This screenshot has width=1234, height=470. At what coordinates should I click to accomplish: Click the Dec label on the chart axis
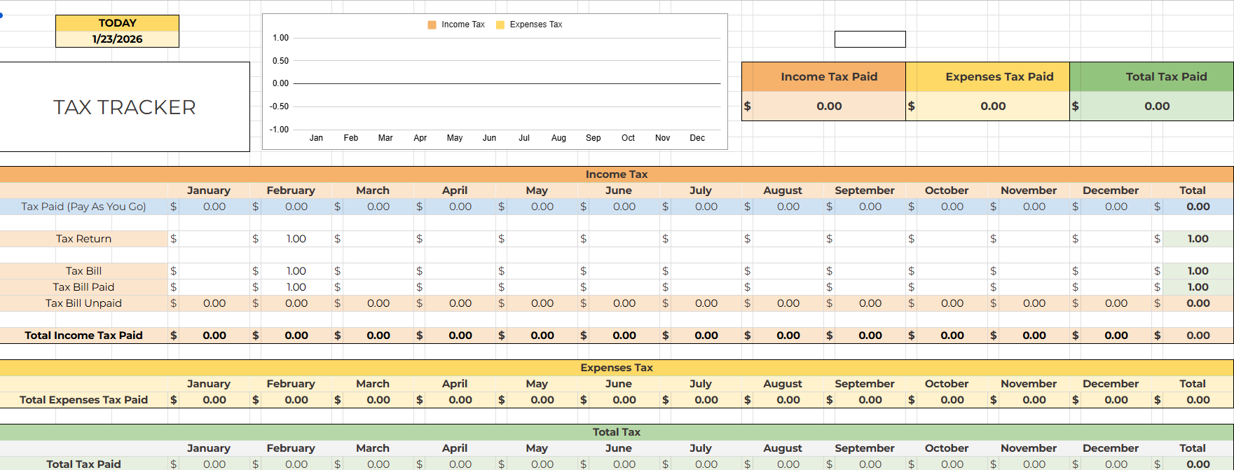point(697,138)
